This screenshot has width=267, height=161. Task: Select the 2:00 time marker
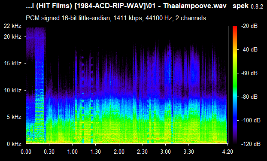coord(119,152)
